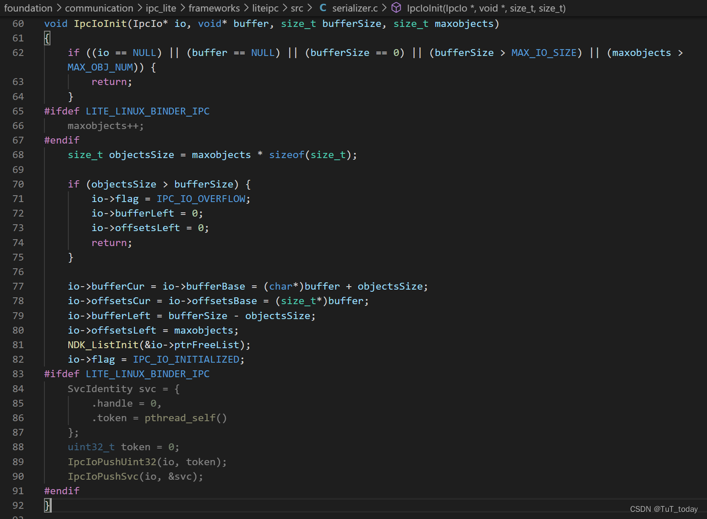Expand the chevron after frameworks
This screenshot has width=707, height=519.
[x=246, y=8]
